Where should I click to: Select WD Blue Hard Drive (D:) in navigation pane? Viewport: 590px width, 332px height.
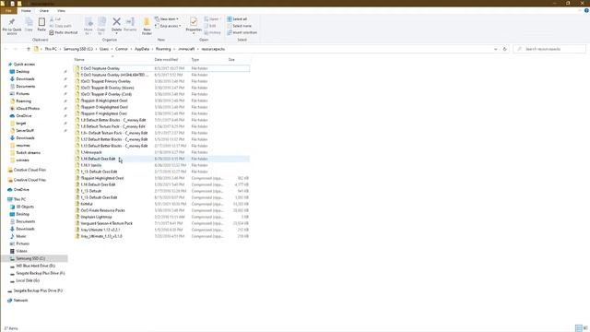[35, 266]
